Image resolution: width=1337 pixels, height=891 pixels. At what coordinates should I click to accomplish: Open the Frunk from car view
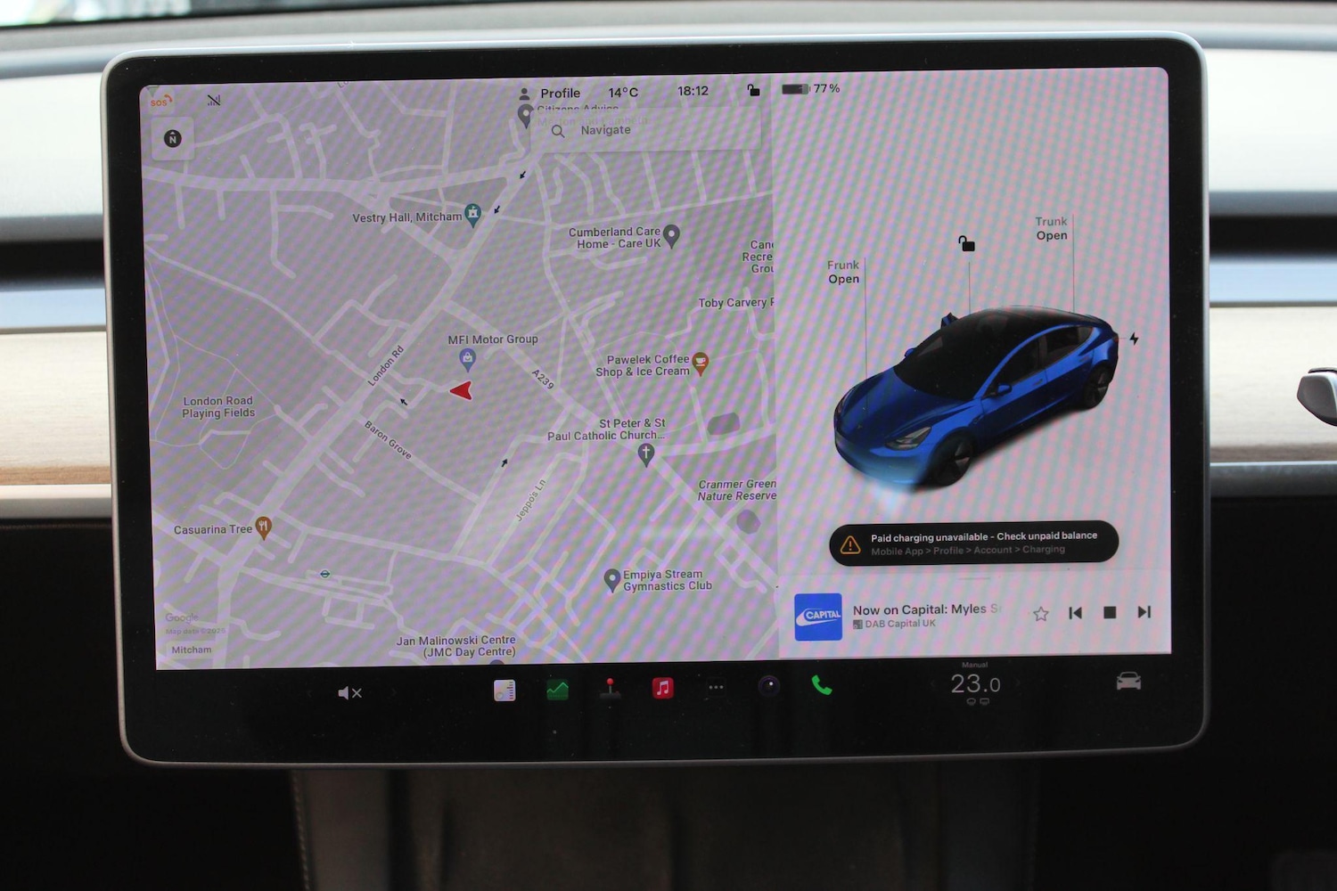point(843,273)
